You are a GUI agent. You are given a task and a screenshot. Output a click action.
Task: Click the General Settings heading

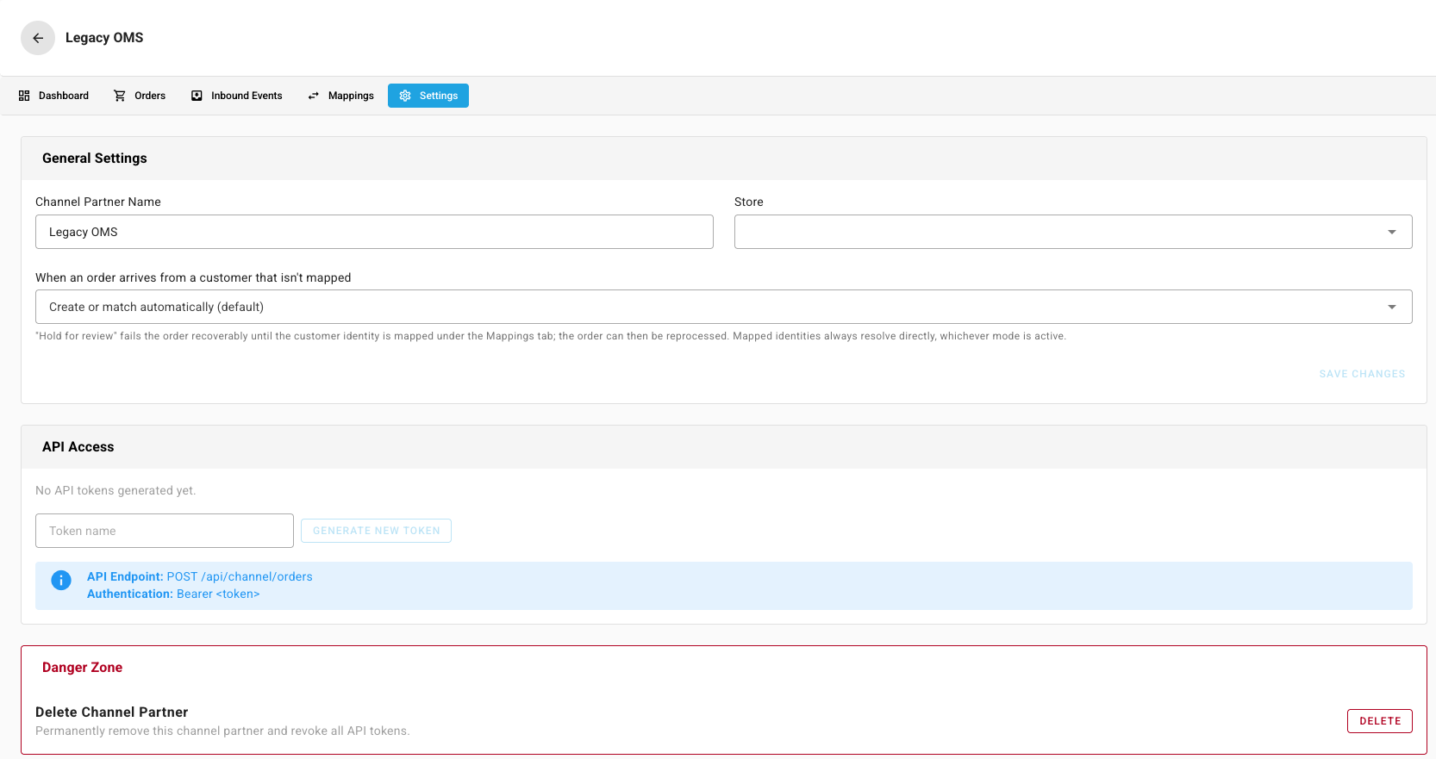(x=95, y=159)
